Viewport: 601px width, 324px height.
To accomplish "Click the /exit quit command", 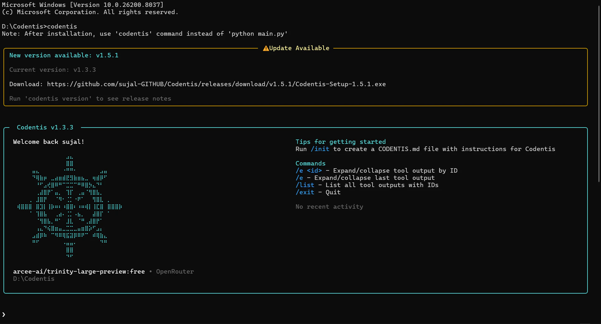I will point(305,192).
